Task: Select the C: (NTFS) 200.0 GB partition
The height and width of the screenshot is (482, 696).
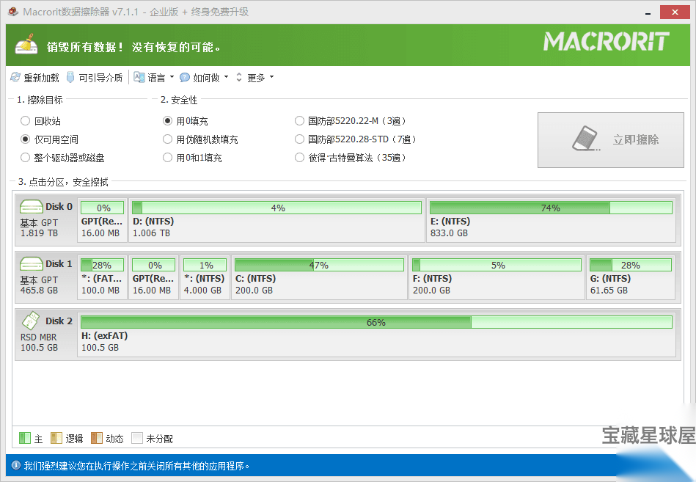Action: click(x=319, y=277)
